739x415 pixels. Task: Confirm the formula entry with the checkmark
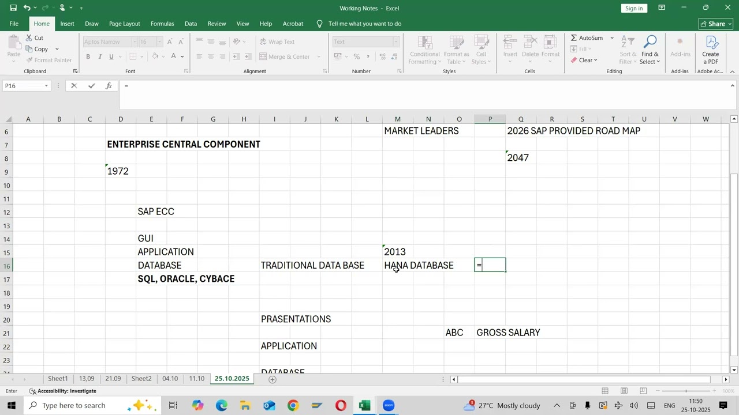[91, 86]
